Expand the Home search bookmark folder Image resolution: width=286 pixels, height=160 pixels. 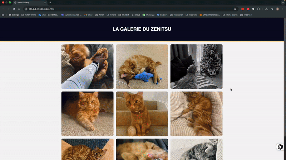(x=230, y=15)
